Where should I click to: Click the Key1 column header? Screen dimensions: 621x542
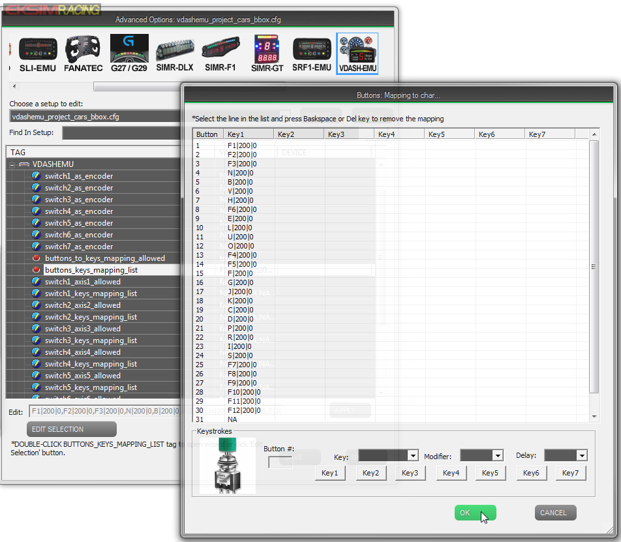click(x=249, y=134)
